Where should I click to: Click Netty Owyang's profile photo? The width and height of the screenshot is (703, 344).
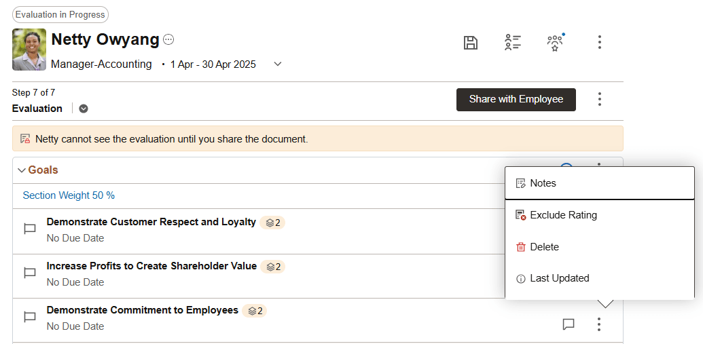coord(29,50)
